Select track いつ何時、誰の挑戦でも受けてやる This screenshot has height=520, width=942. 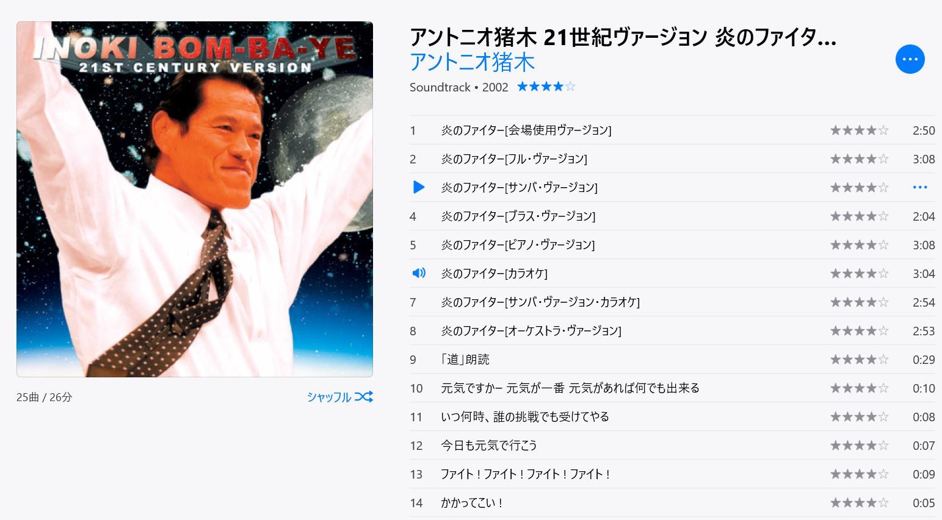pos(672,416)
